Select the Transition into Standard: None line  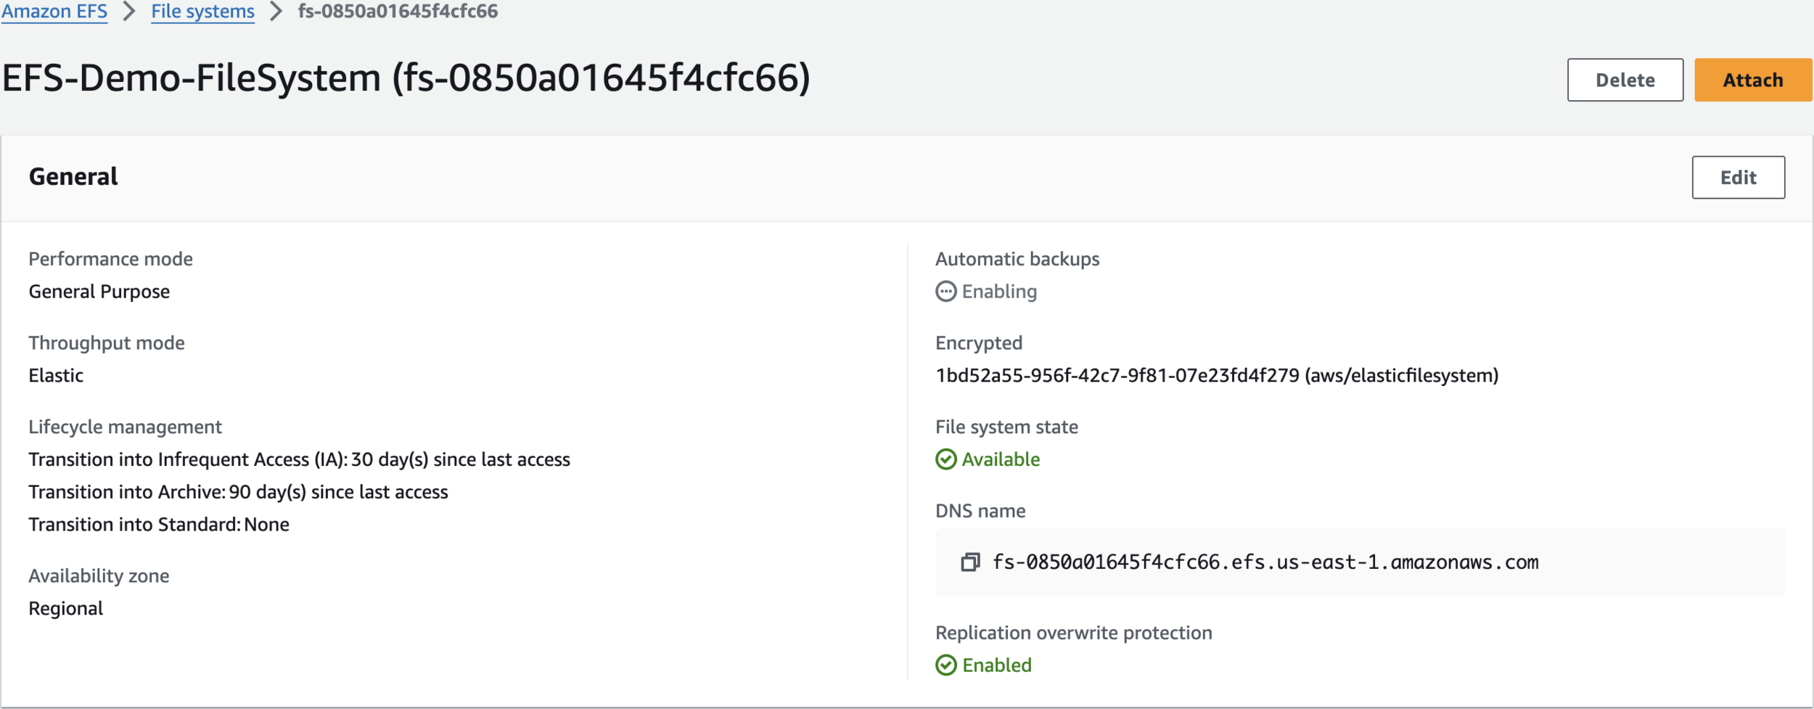click(x=159, y=525)
